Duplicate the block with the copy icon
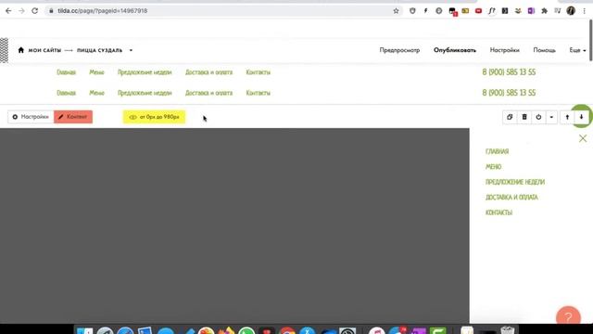This screenshot has width=593, height=334. [510, 117]
